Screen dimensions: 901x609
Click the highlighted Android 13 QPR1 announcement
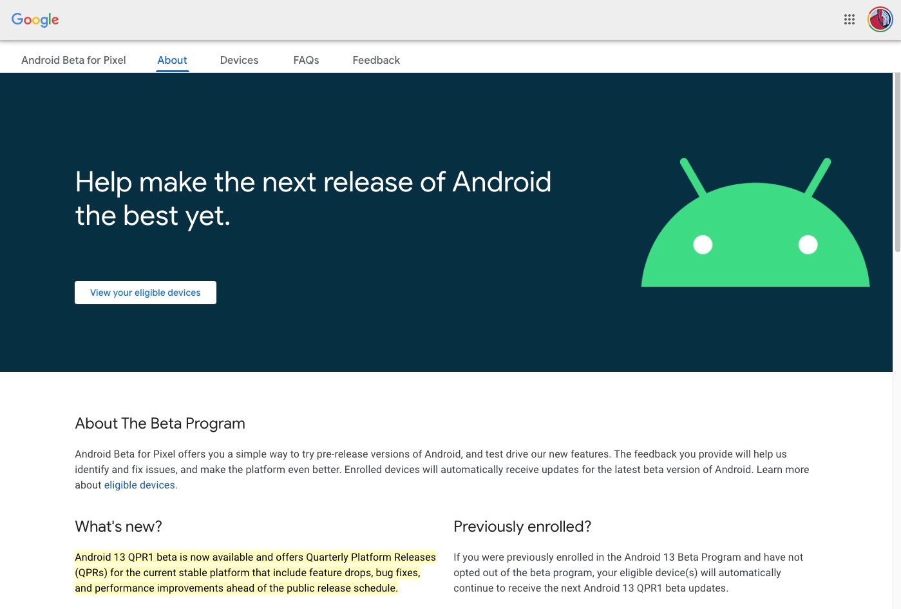[x=255, y=572]
